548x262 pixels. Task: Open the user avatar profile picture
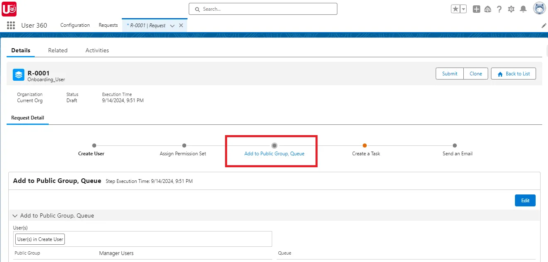(539, 8)
